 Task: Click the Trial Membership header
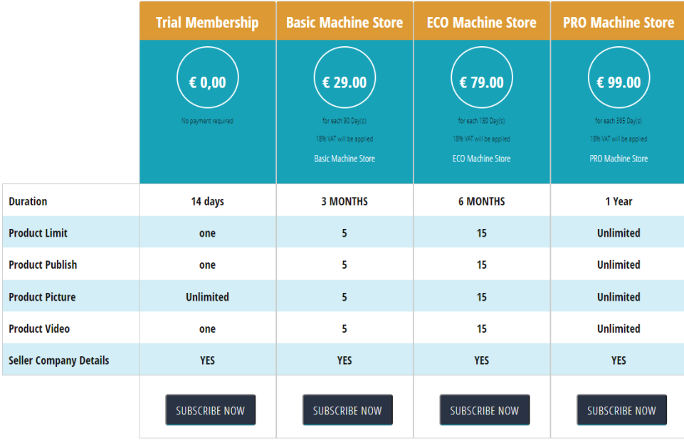coord(207,22)
